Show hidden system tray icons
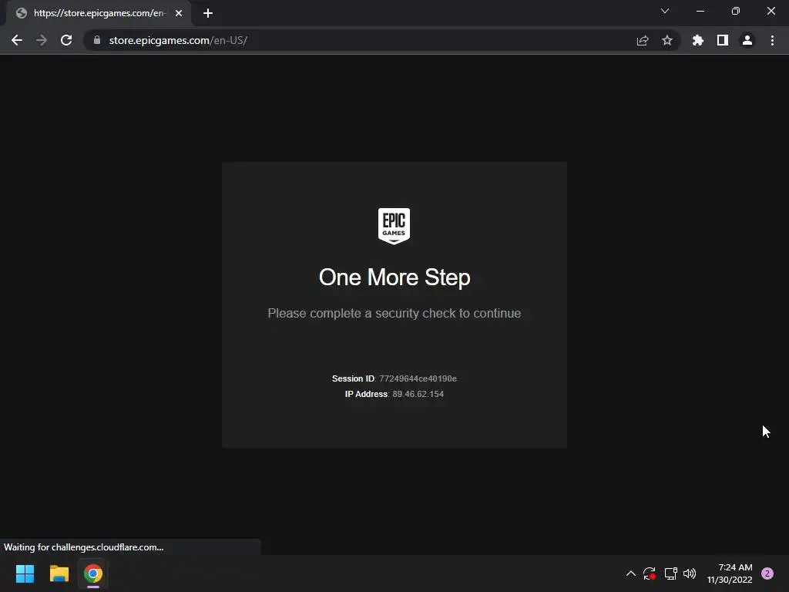Image resolution: width=789 pixels, height=592 pixels. tap(630, 573)
